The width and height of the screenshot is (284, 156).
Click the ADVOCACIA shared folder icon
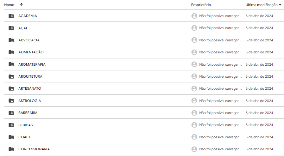coord(11,40)
